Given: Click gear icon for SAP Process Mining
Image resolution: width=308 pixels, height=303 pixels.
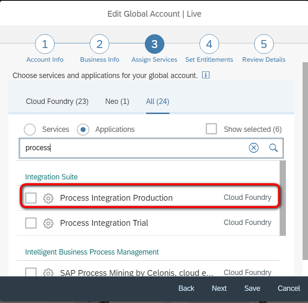Looking at the screenshot, I should (48, 273).
